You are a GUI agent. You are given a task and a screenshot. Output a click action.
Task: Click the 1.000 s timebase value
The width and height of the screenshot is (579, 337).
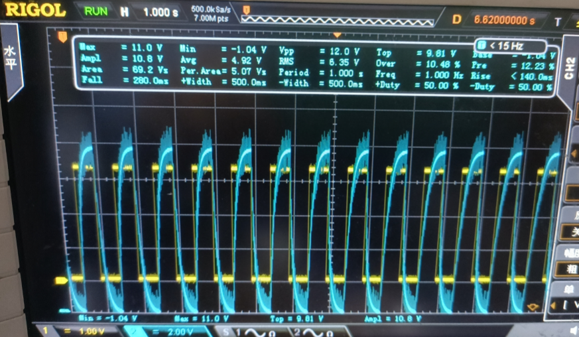[161, 13]
